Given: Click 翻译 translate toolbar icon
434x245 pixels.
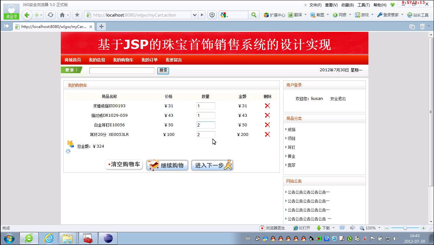Looking at the screenshot, I should tap(295, 15).
